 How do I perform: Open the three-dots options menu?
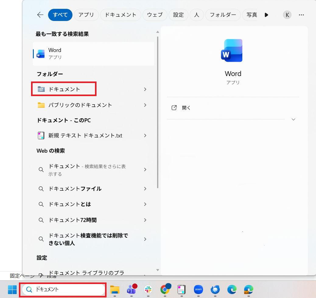(x=301, y=15)
